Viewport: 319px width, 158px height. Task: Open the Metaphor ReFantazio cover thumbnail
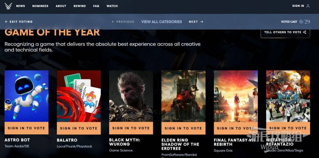pyautogui.click(x=288, y=96)
